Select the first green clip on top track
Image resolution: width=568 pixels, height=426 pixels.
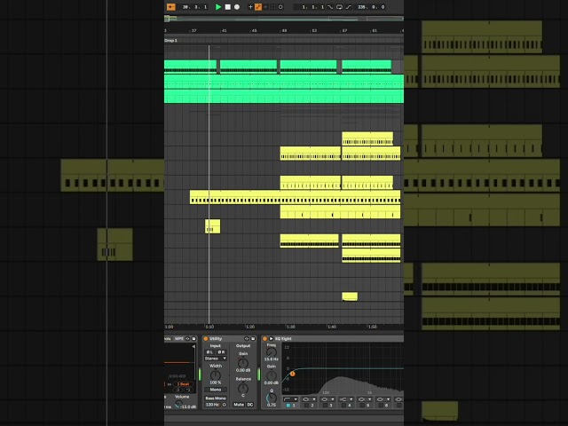(x=190, y=67)
